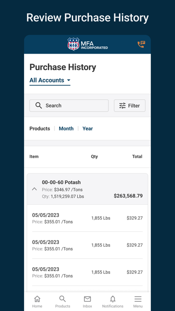The height and width of the screenshot is (311, 175).
Task: Select the Products view tab
Action: (40, 129)
